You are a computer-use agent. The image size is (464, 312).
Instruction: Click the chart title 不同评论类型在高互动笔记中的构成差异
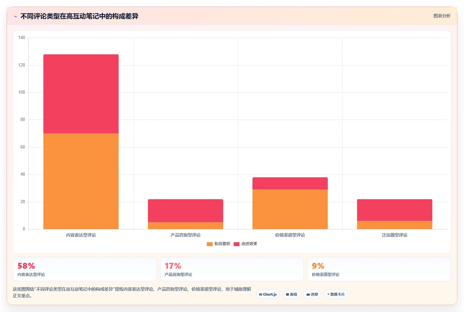click(x=79, y=16)
